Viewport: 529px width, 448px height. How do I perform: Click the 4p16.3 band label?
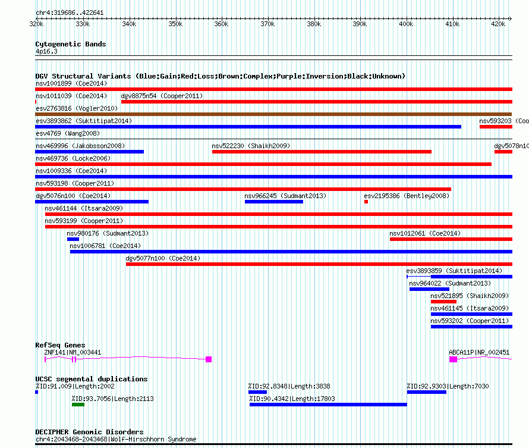pos(46,52)
